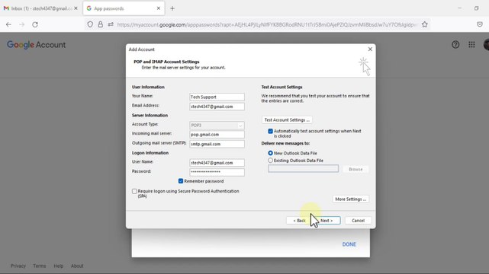Open the About footer link
The height and width of the screenshot is (274, 489).
point(77,266)
